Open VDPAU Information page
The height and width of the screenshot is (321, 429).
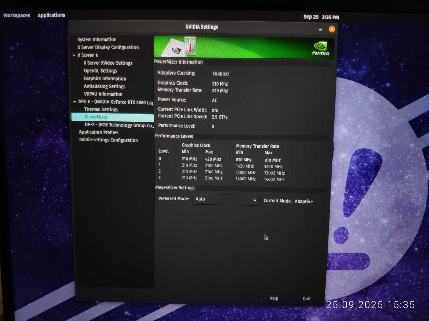point(103,94)
